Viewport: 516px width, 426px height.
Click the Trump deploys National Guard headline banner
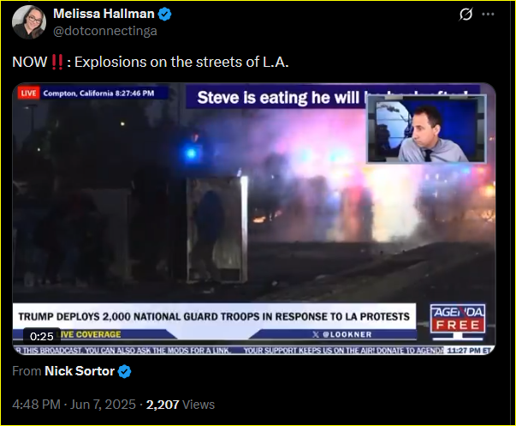(x=214, y=316)
